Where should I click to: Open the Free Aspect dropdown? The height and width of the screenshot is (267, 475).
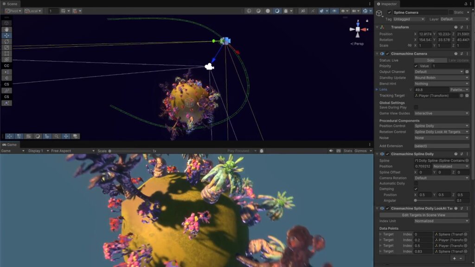pyautogui.click(x=72, y=151)
